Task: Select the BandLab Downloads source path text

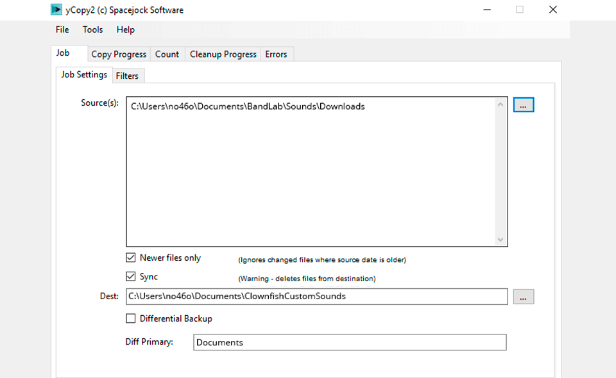Action: tap(248, 106)
